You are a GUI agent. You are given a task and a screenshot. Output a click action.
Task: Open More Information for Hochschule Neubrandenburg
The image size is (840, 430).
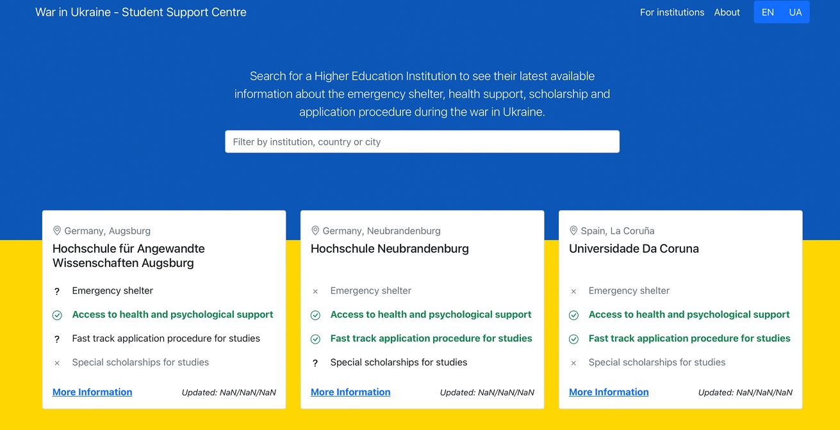click(x=350, y=392)
